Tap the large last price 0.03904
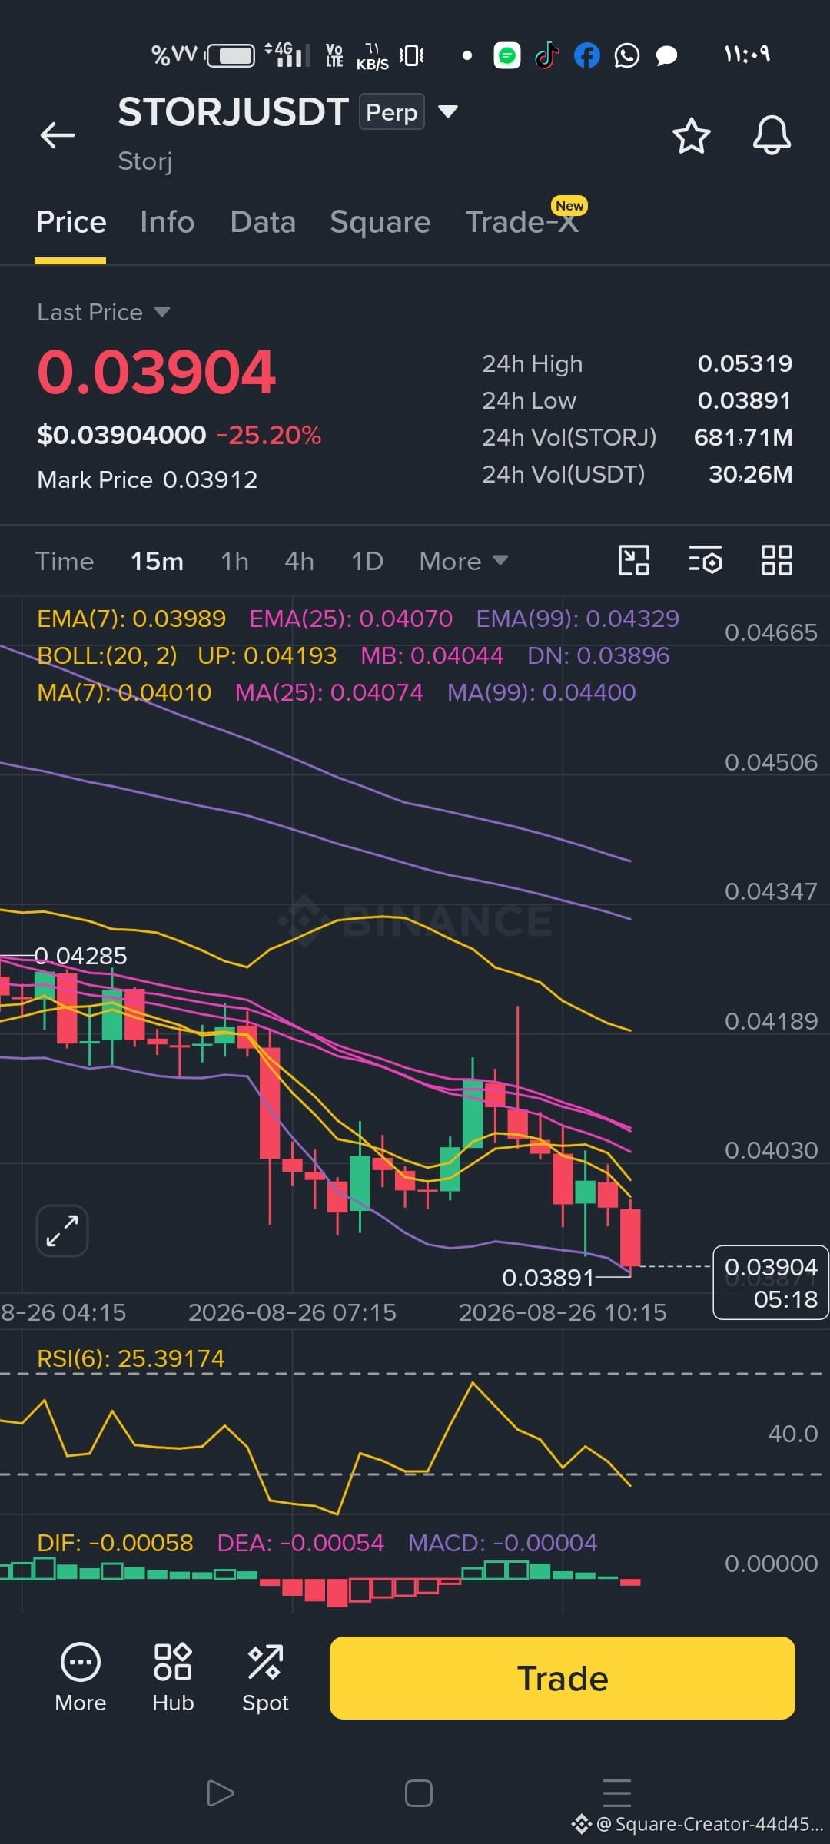Viewport: 830px width, 1844px height. click(x=156, y=373)
